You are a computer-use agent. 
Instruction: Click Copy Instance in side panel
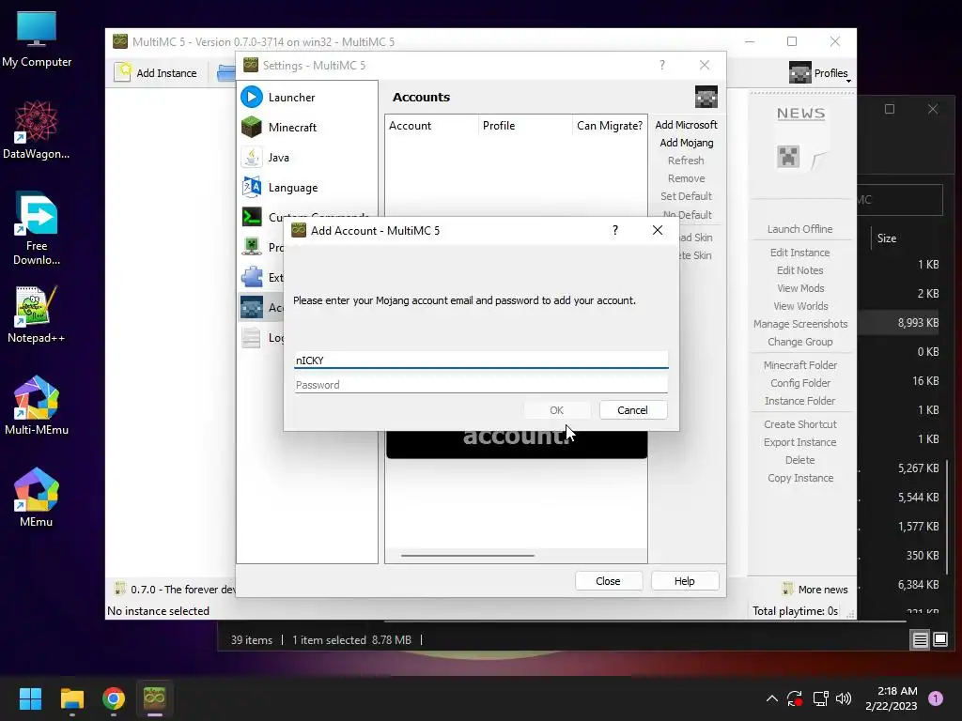pos(799,478)
